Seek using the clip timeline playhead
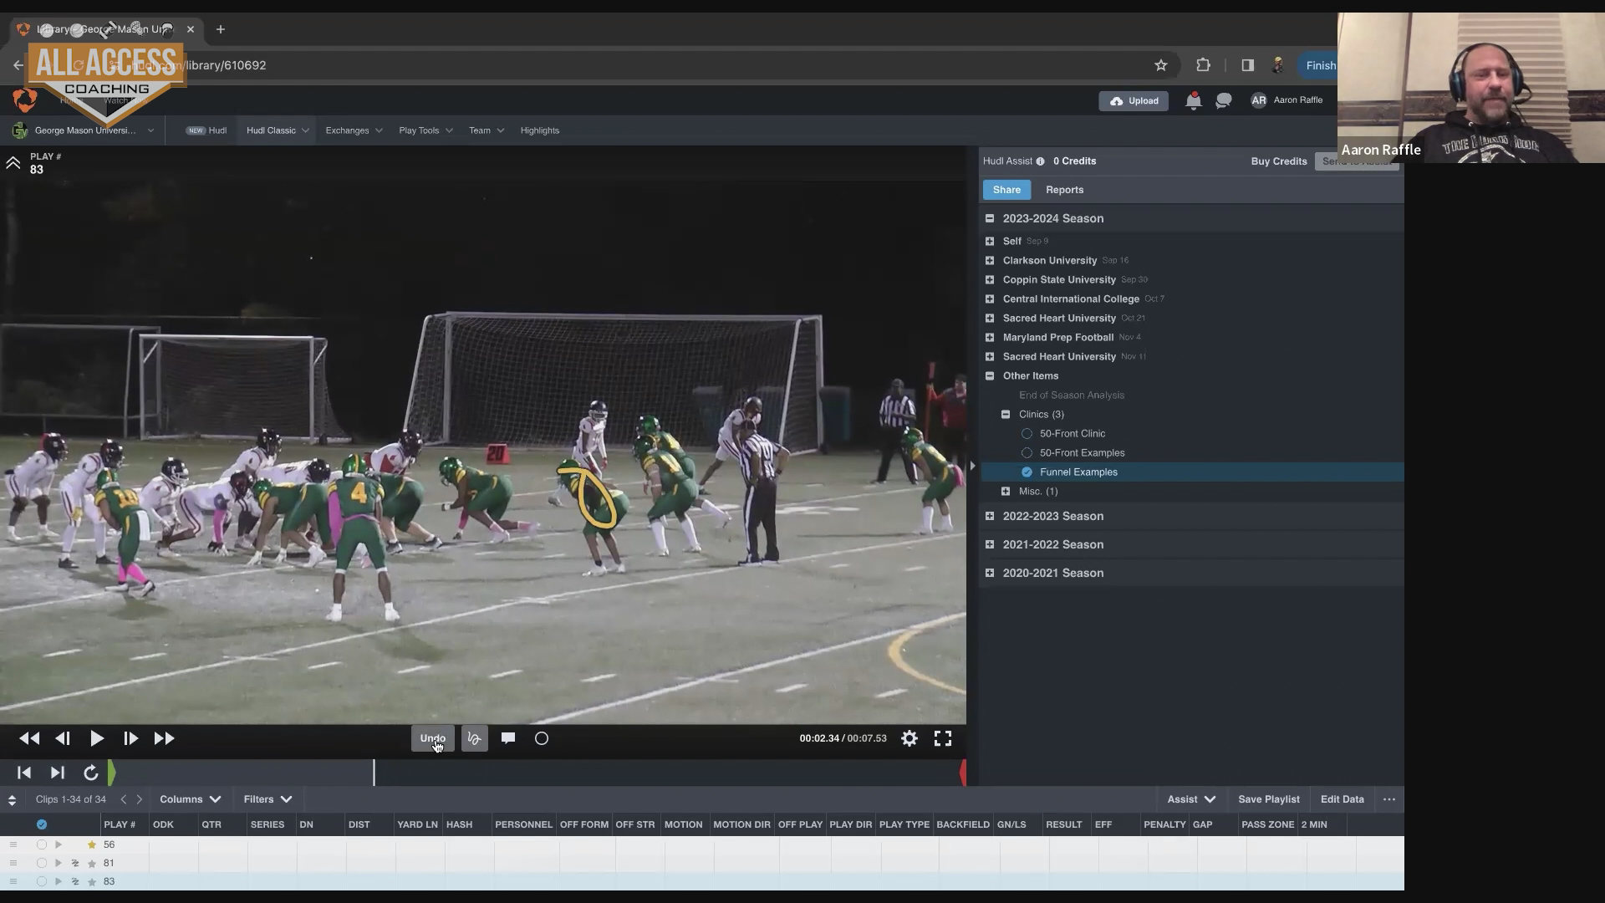The image size is (1605, 903). 374,773
